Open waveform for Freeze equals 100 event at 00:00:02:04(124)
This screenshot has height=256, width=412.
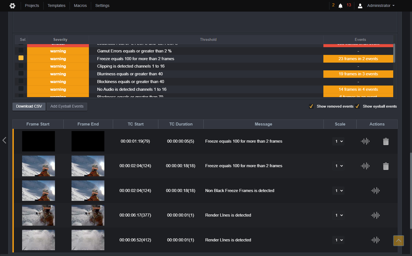coord(365,166)
